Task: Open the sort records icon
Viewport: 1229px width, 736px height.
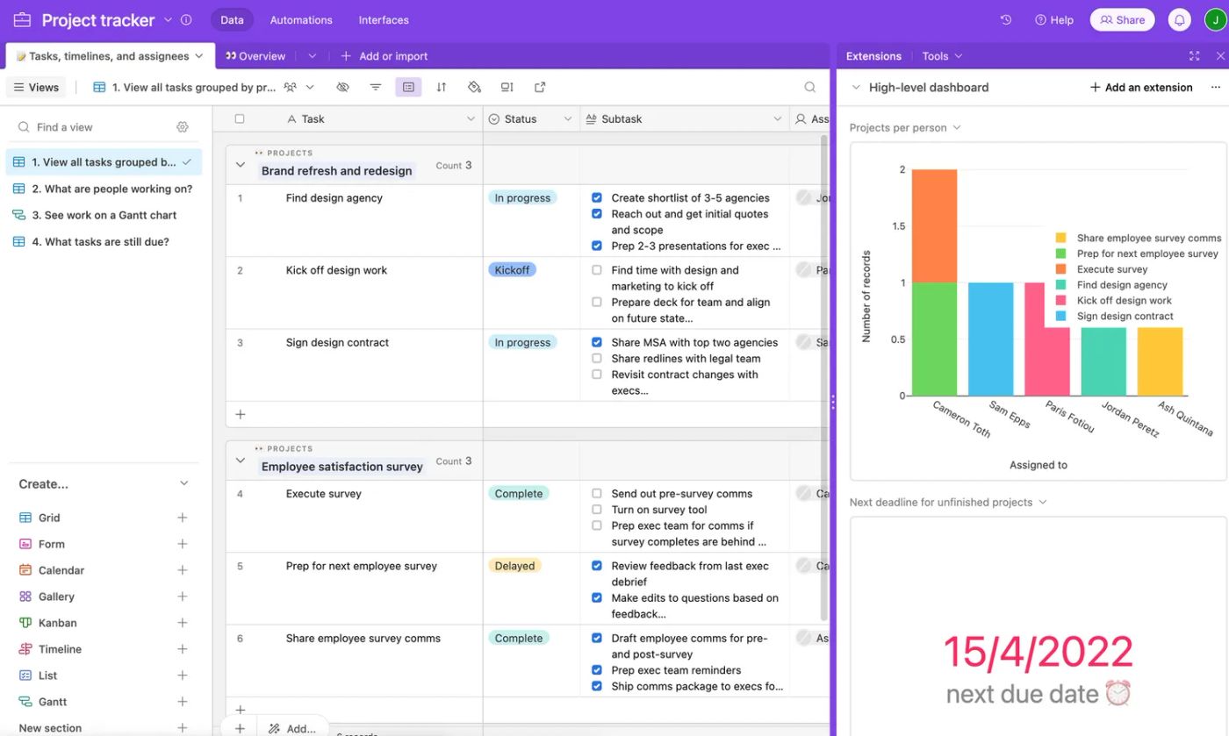Action: click(441, 87)
